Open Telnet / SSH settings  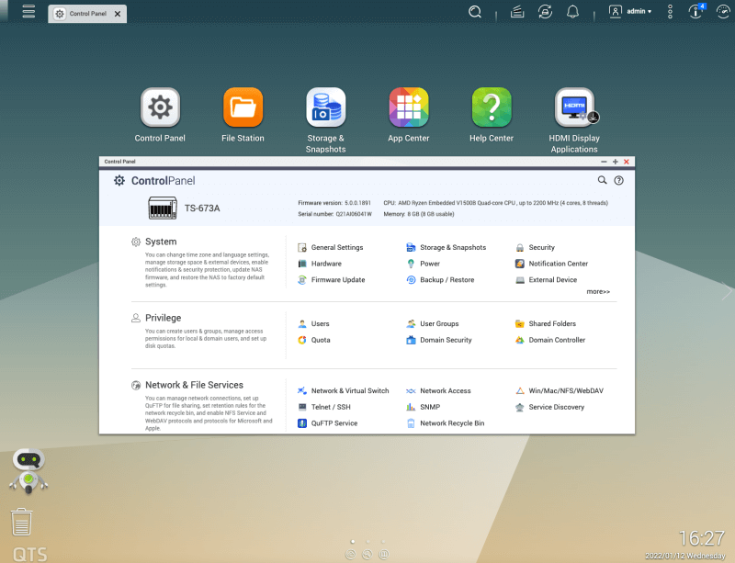[x=324, y=407]
